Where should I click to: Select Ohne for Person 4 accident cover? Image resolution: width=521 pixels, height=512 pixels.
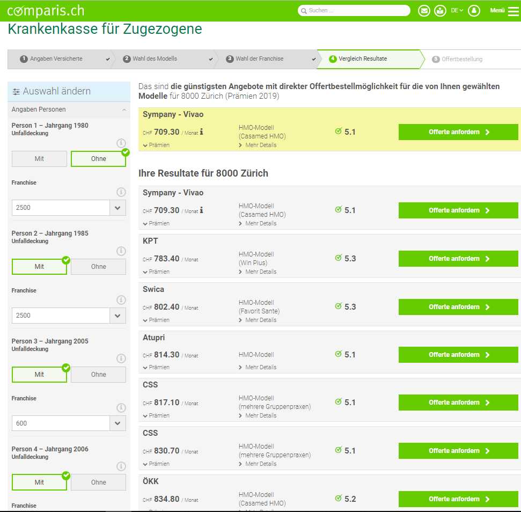[x=98, y=482]
